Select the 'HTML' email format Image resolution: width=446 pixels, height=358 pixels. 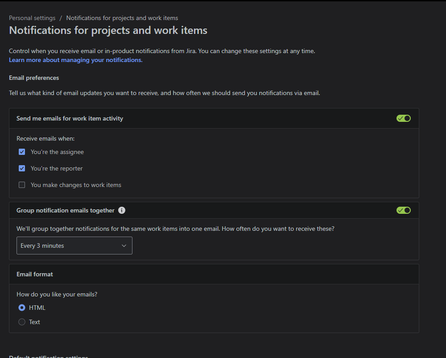22,307
